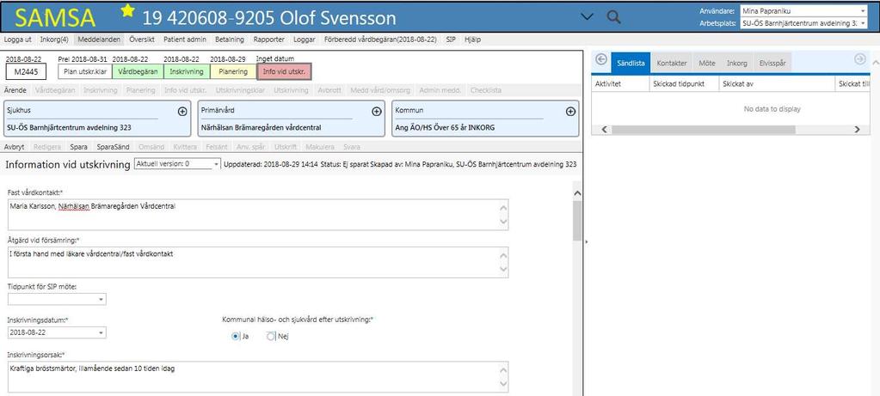Sort by Skickad tidpunkt column header
880x396 pixels.
click(x=685, y=83)
